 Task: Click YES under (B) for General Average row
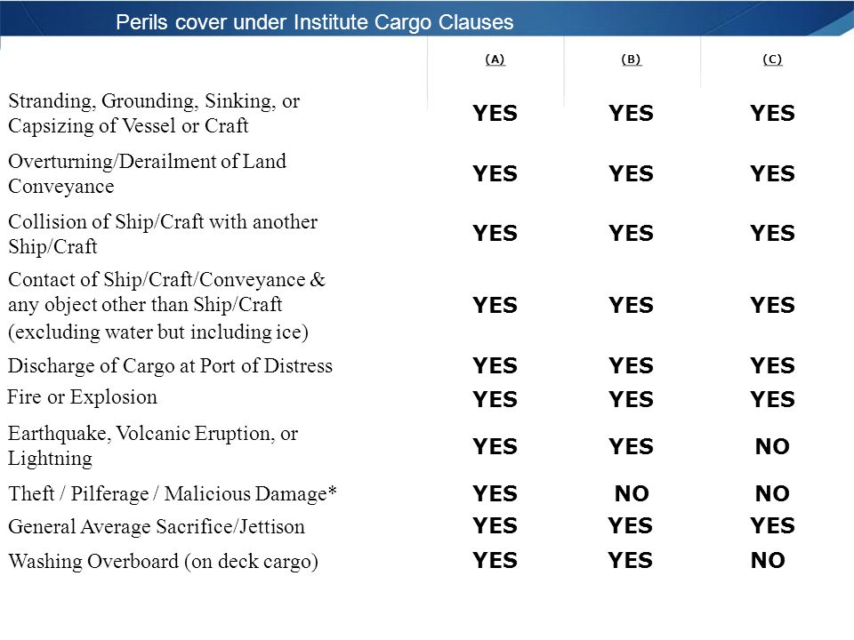[630, 525]
